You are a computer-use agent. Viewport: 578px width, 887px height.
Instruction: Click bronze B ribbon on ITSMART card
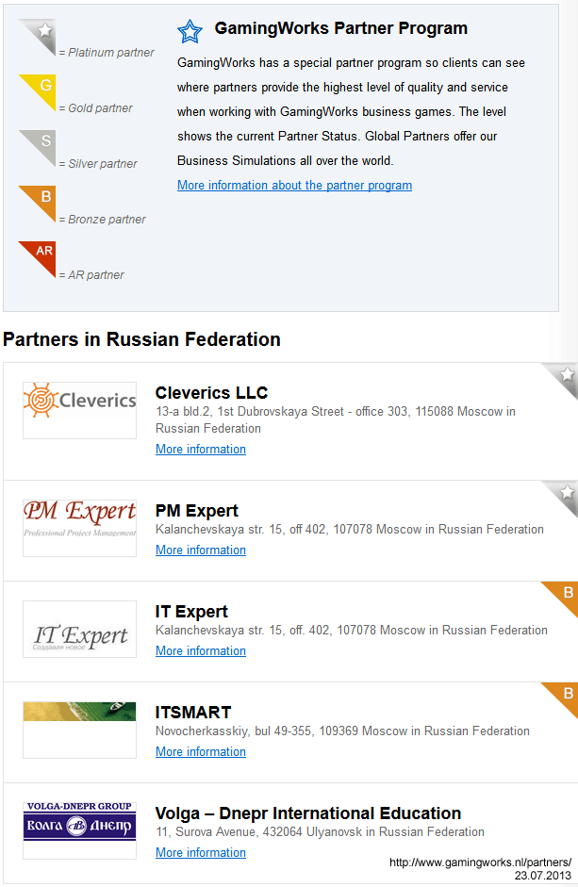563,698
